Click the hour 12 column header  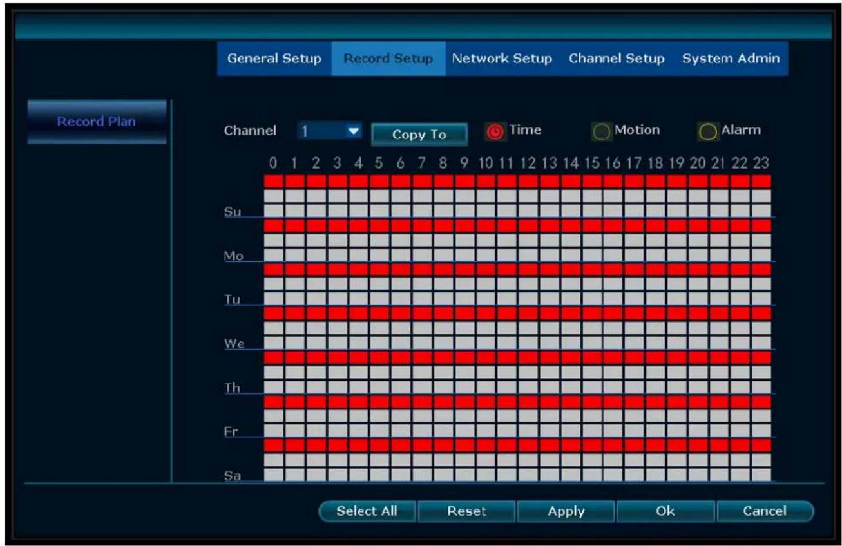coord(528,164)
